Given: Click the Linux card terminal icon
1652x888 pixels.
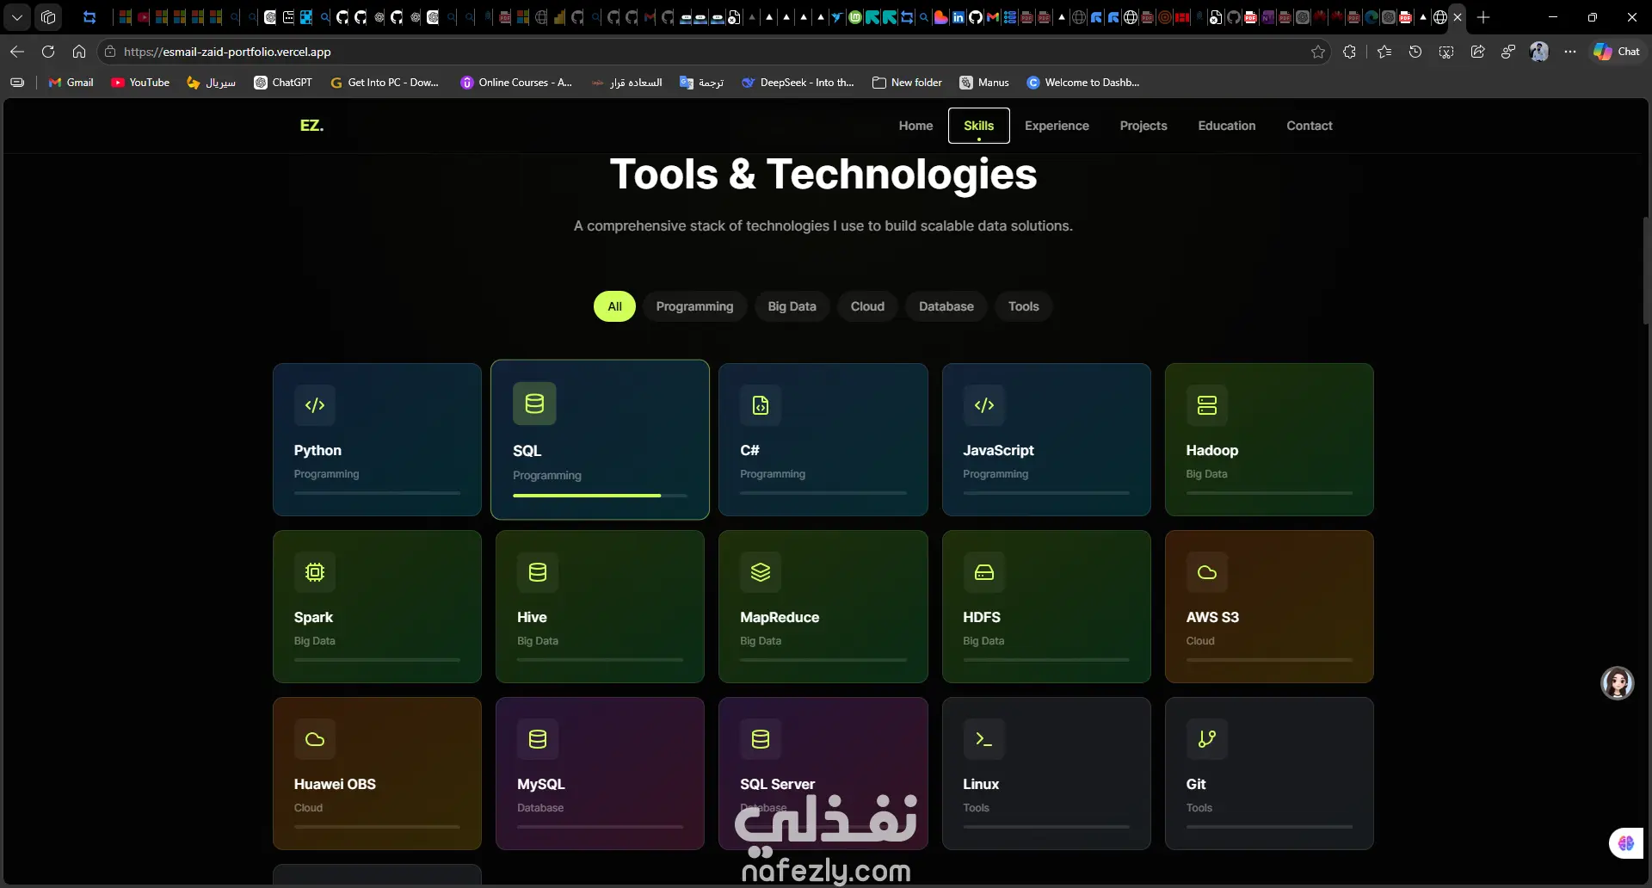Looking at the screenshot, I should click(984, 739).
